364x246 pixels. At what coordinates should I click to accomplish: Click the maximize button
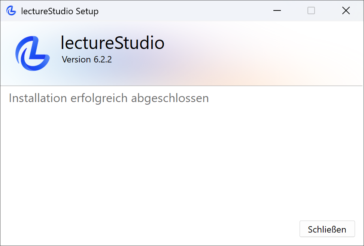tap(311, 11)
